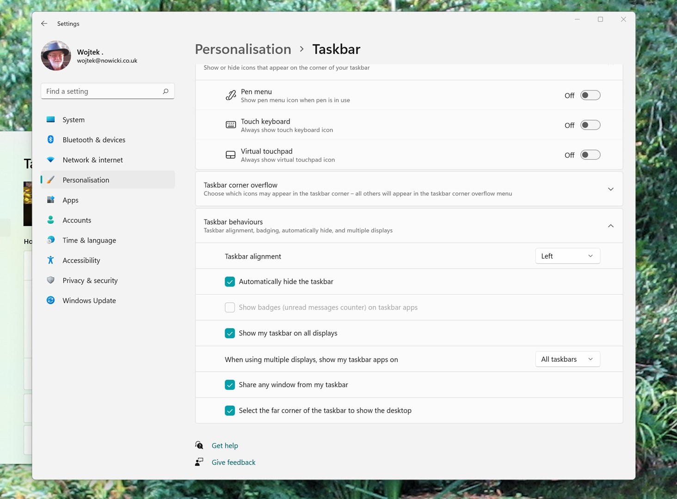This screenshot has width=677, height=499.
Task: Click the Bluetooth icon in sidebar
Action: point(51,140)
